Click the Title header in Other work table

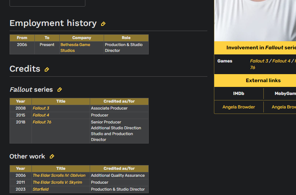tap(61, 168)
